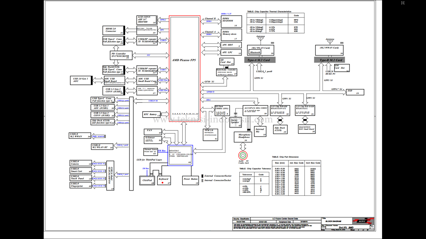Select the APU HDT block

click(x=231, y=45)
